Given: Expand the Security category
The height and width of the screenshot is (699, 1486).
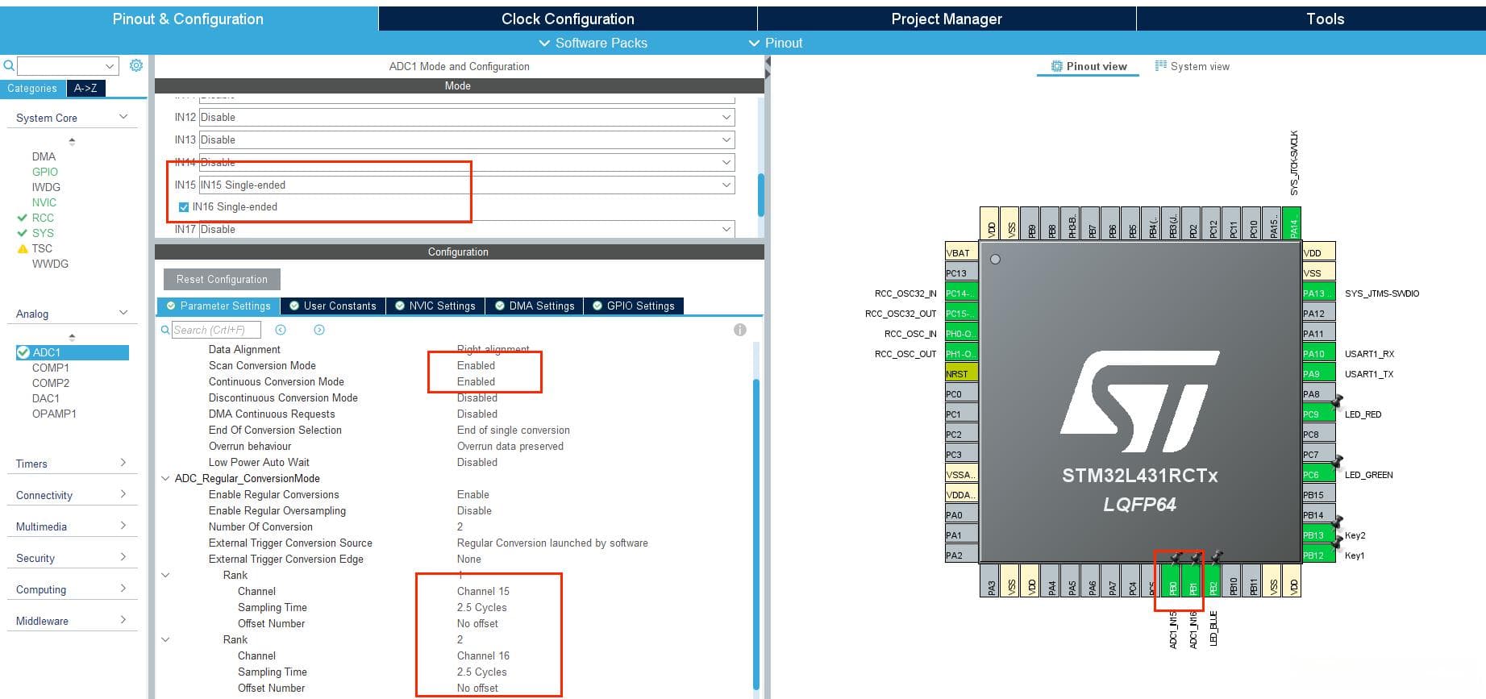Looking at the screenshot, I should [x=123, y=557].
